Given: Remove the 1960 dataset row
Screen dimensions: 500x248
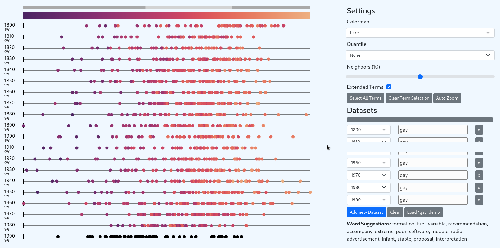Looking at the screenshot, I should click(x=479, y=163).
